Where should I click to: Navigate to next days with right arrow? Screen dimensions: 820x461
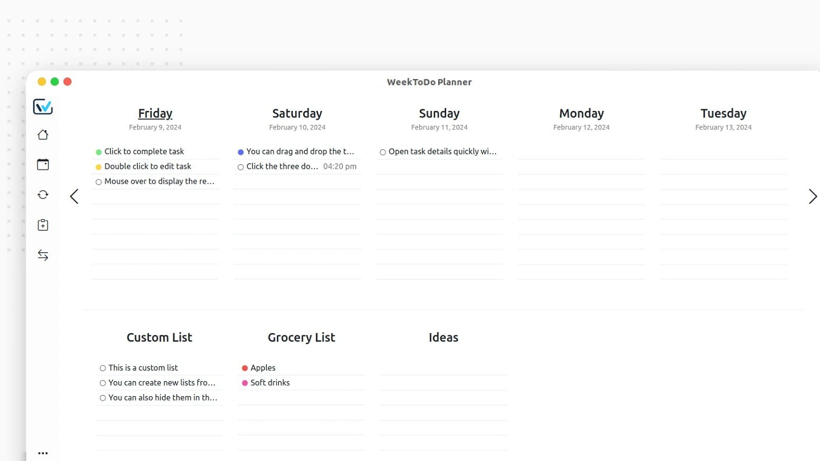pos(813,196)
